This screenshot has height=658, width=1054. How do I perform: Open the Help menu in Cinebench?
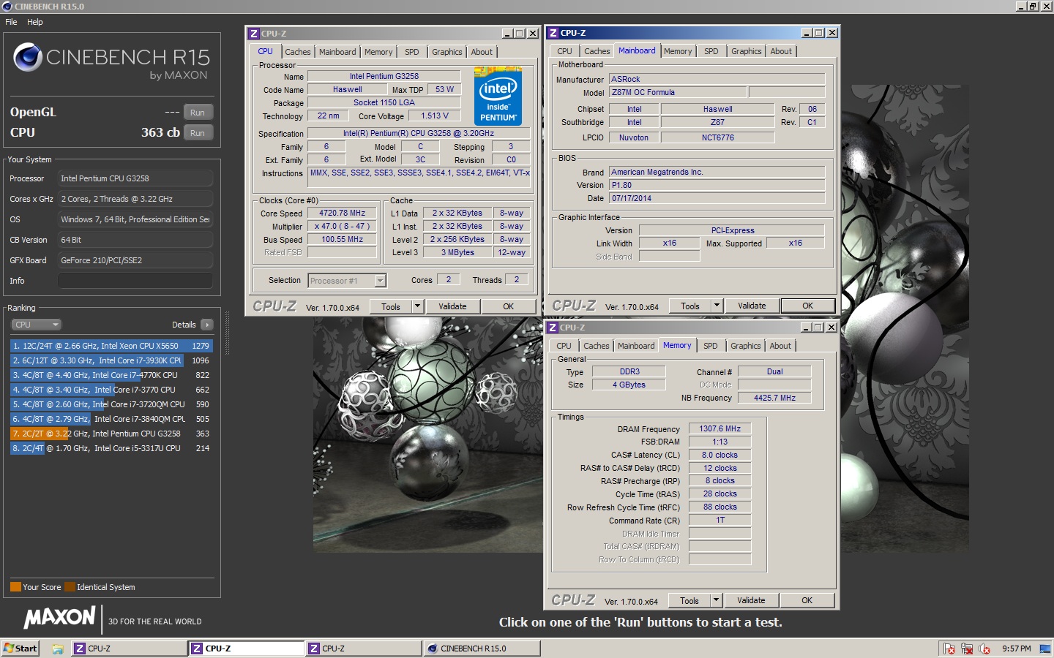point(35,22)
